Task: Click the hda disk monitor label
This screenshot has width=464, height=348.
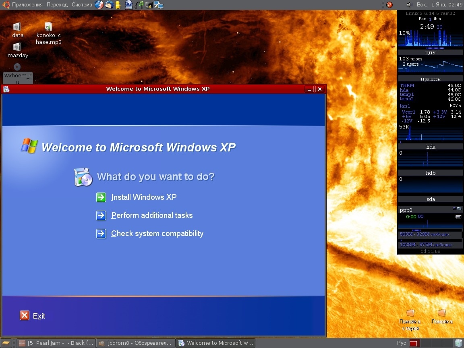Action: pos(431,147)
